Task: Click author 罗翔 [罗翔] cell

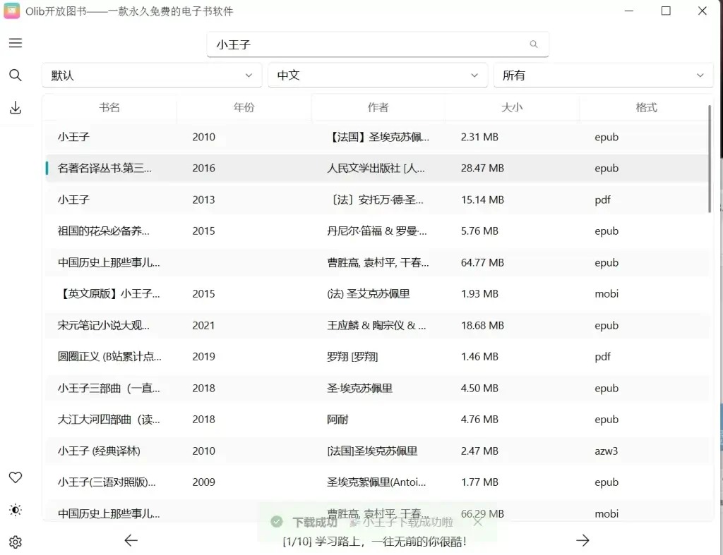Action: (x=352, y=357)
